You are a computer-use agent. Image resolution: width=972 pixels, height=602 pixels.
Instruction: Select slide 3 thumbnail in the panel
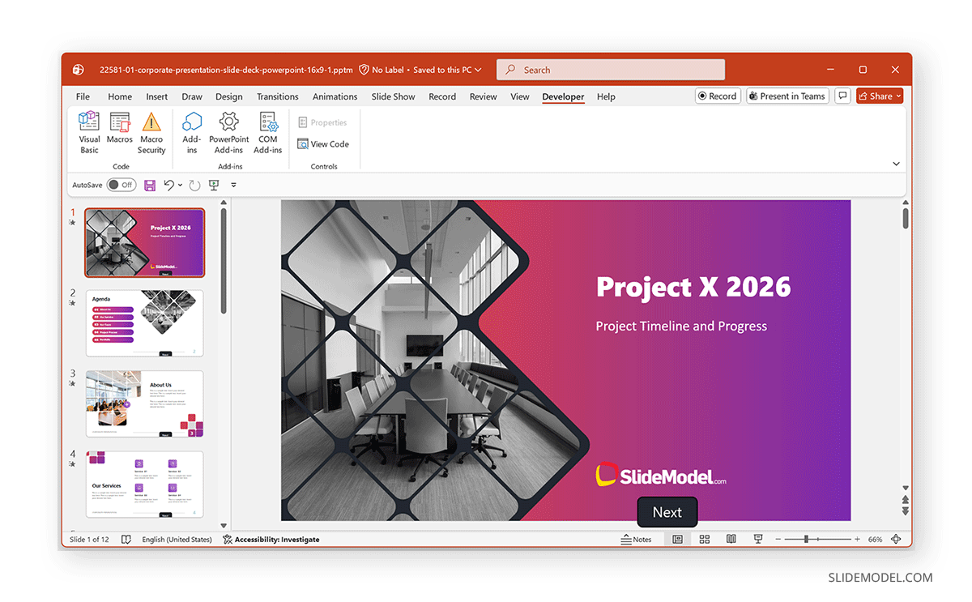click(x=144, y=403)
